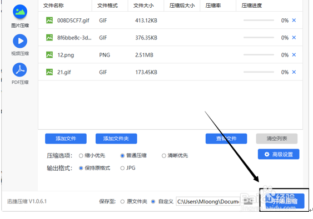
Task: Select the 清晰优先 compression option
Action: [x=175, y=155]
